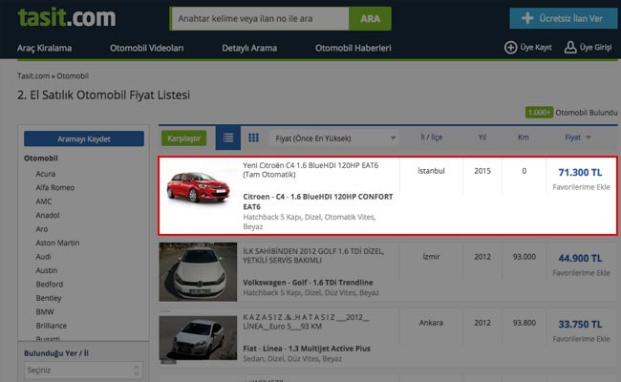Open the Bulunduğu Yer Seçiniz dropdown

click(x=83, y=371)
